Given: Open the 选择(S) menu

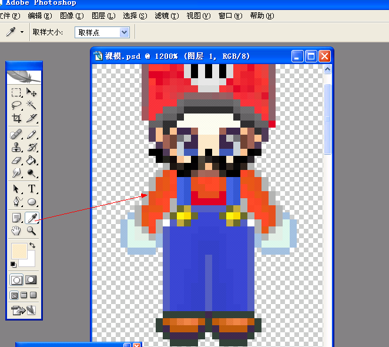Looking at the screenshot, I should tap(135, 16).
